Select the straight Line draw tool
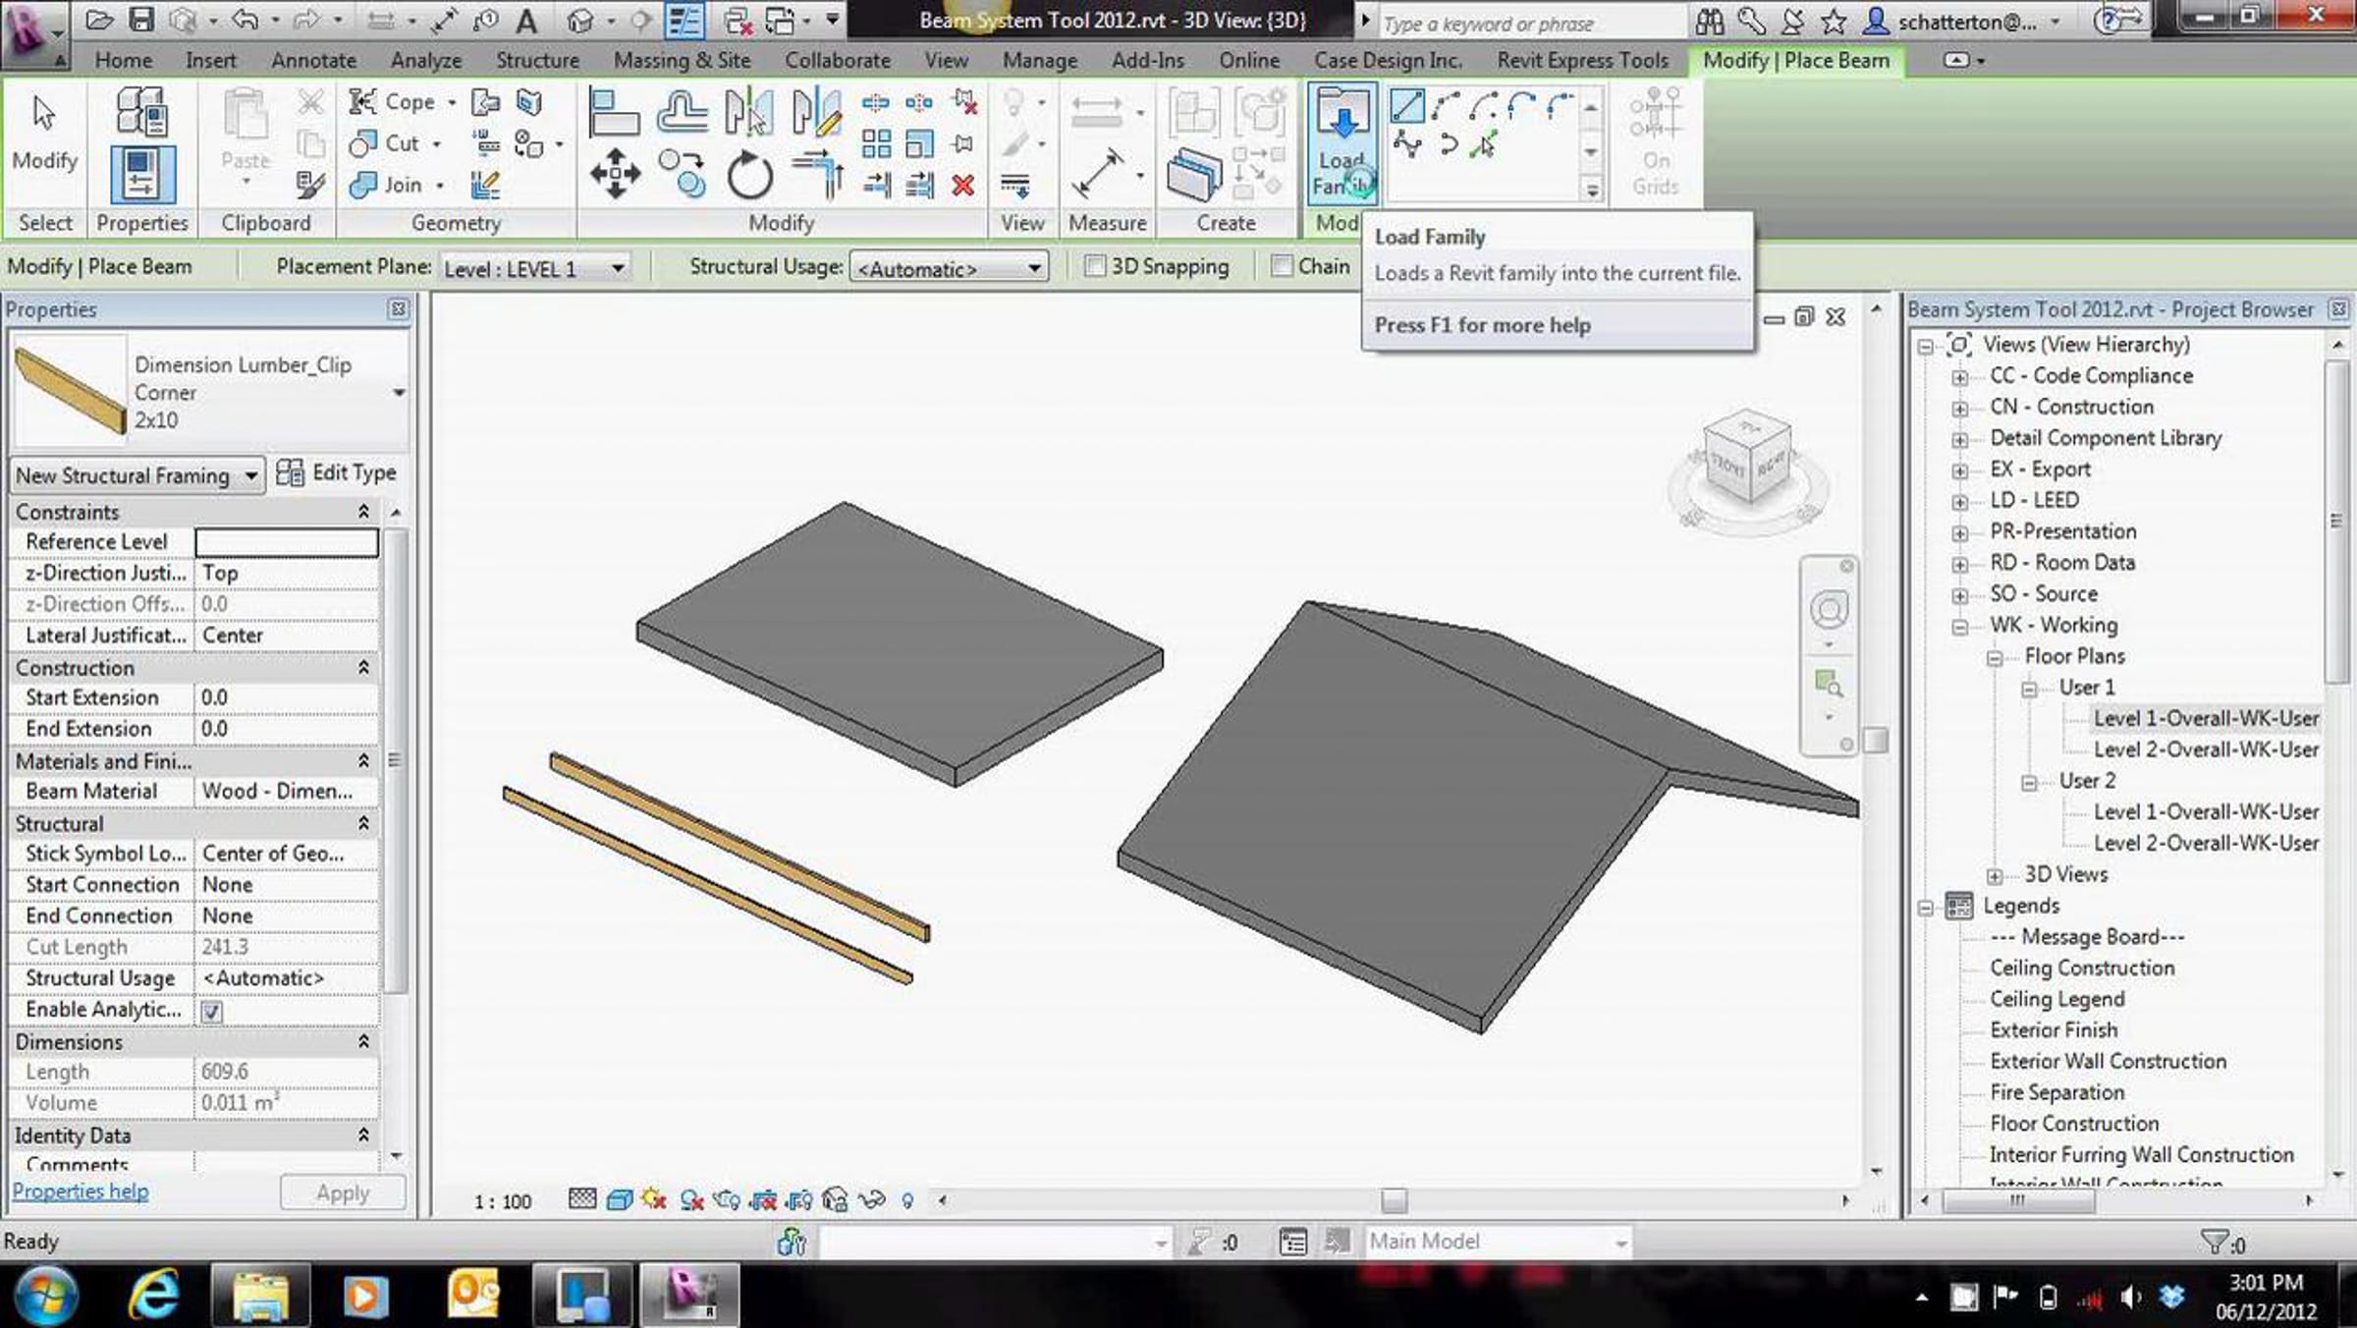 tap(1406, 106)
